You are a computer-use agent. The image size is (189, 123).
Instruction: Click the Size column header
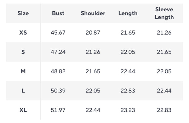coord(23,13)
